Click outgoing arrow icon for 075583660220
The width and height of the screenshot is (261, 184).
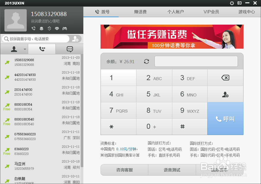coord(7,137)
